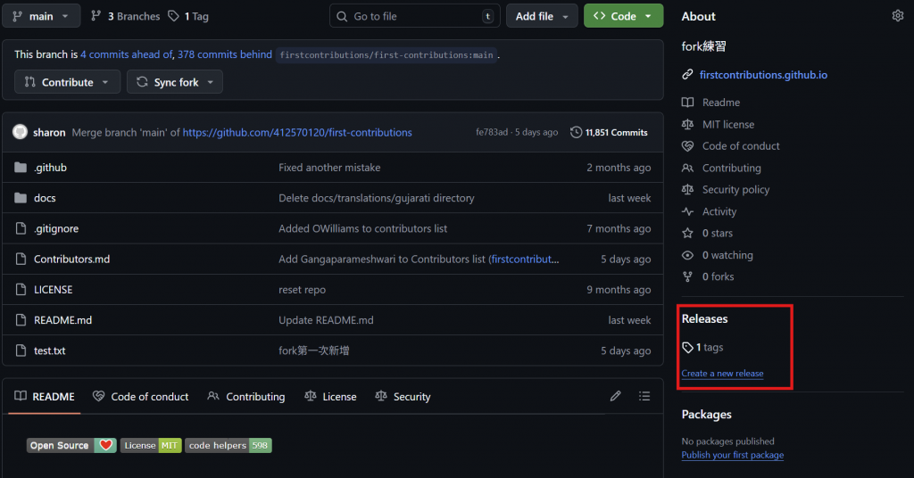Image resolution: width=914 pixels, height=478 pixels.
Task: Open the 11,851 Commits history
Action: pyautogui.click(x=610, y=132)
